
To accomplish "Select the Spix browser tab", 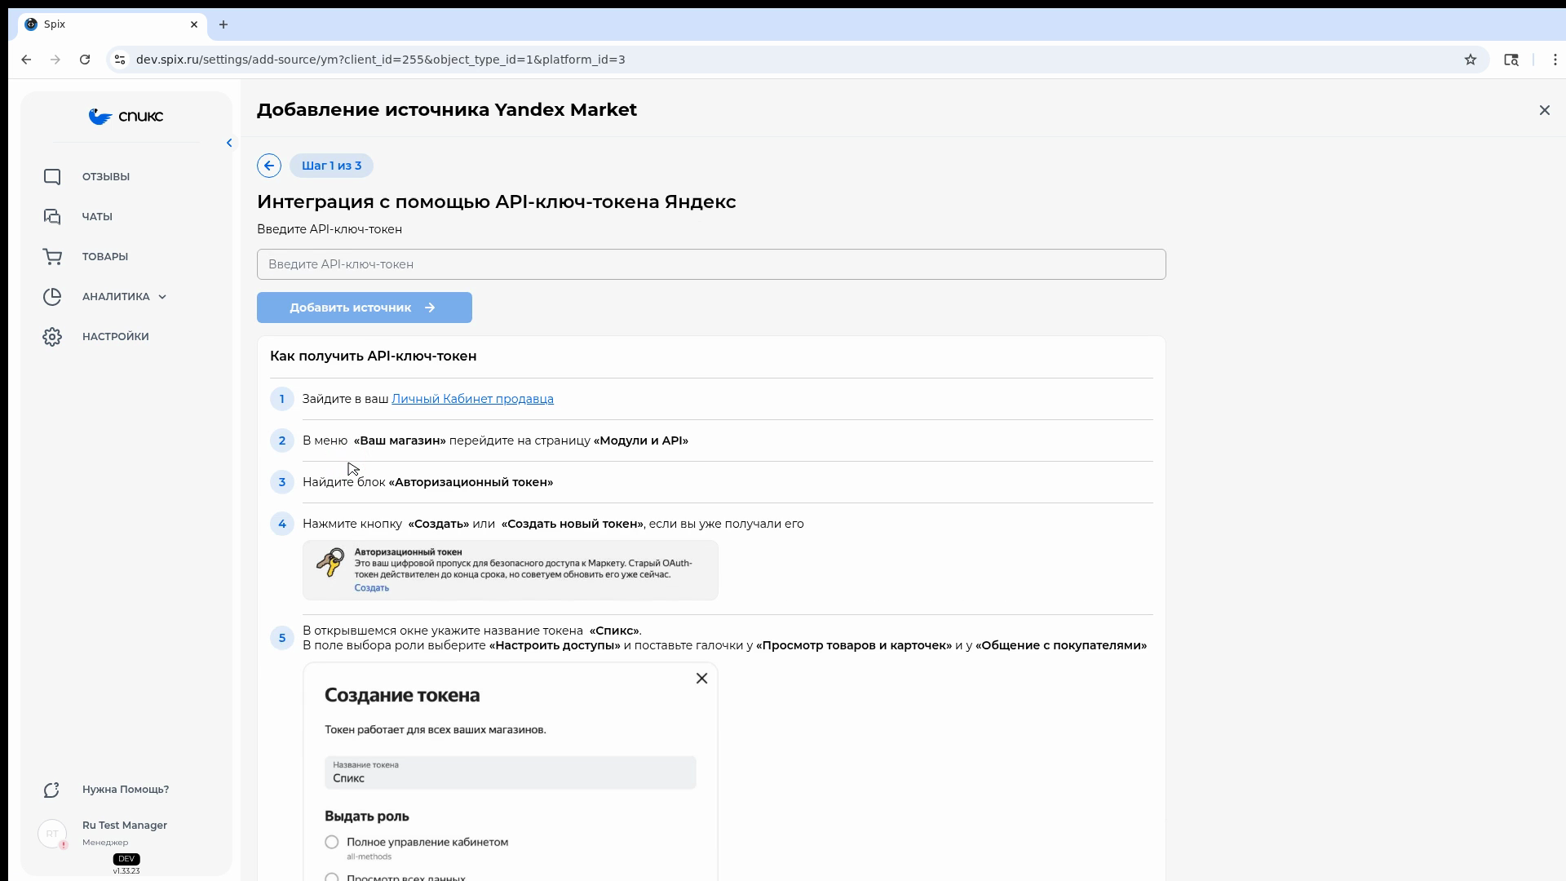I will point(113,24).
